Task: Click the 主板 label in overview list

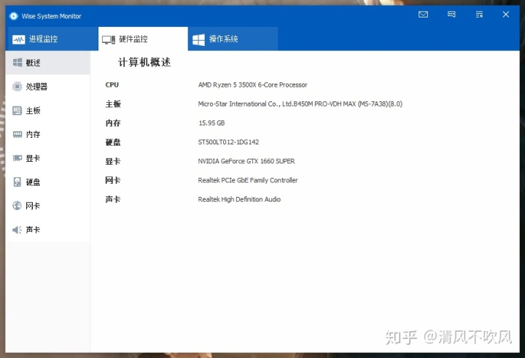Action: point(113,104)
